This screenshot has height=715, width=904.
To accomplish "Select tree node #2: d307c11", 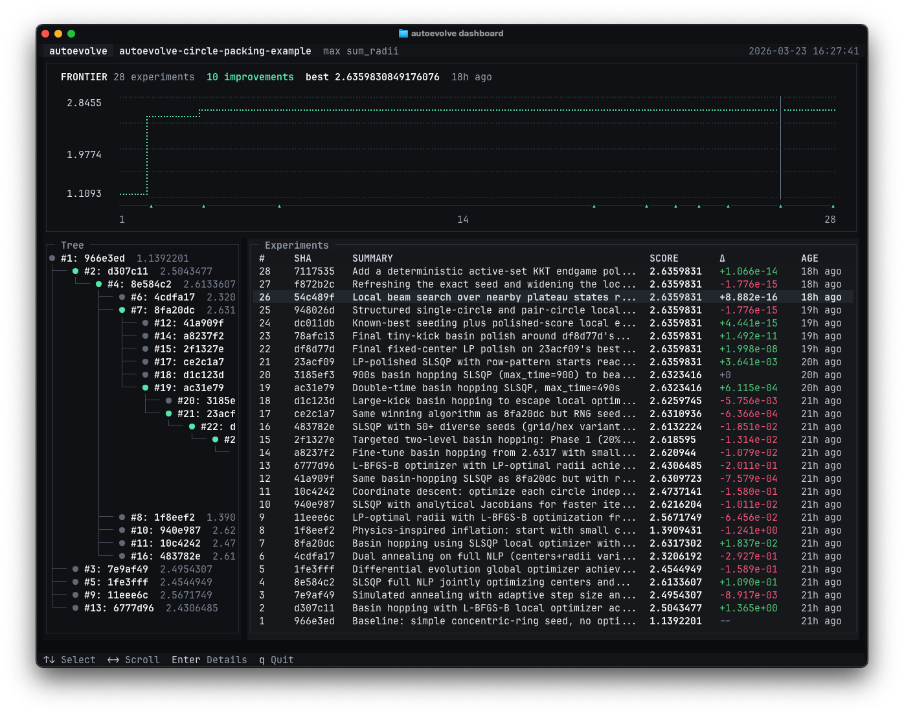I will 142,271.
